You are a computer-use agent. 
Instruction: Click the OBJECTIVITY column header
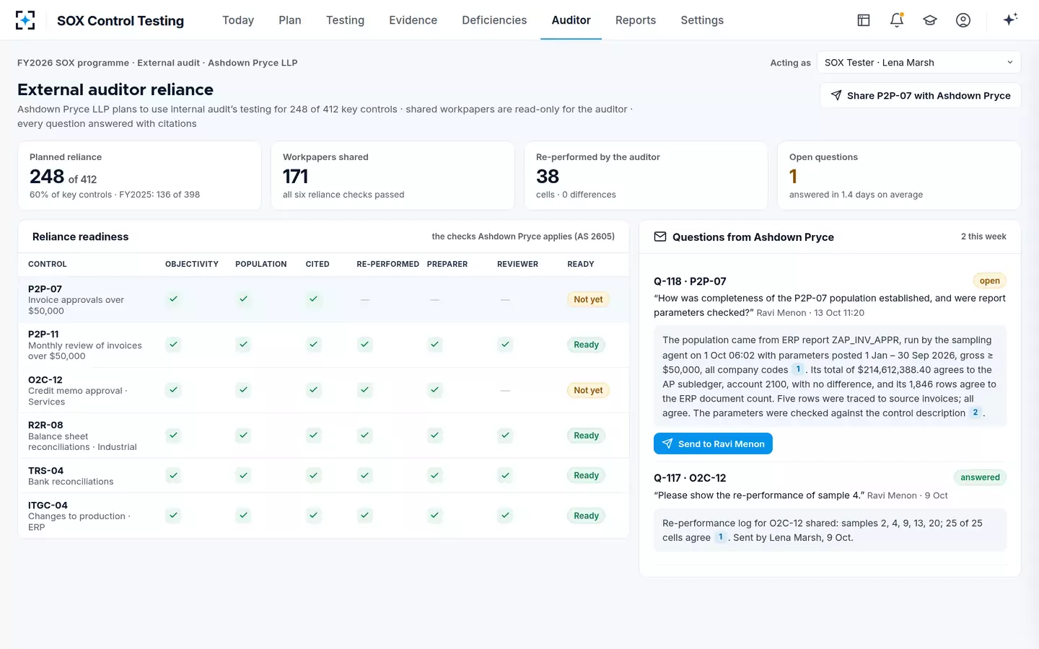click(192, 264)
